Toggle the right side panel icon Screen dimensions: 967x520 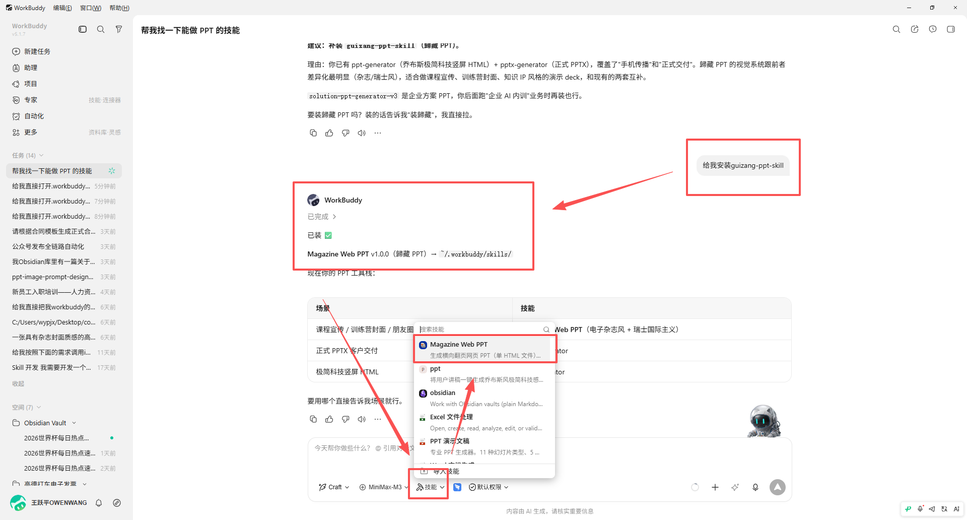[951, 29]
